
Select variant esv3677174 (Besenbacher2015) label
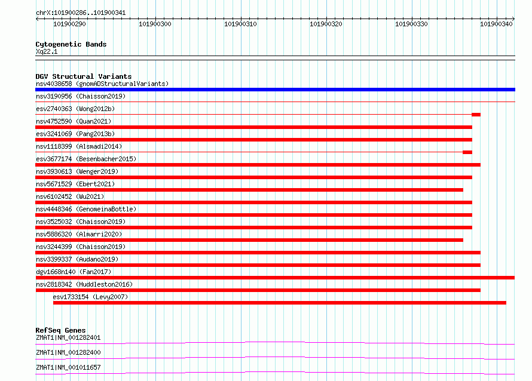pos(86,159)
